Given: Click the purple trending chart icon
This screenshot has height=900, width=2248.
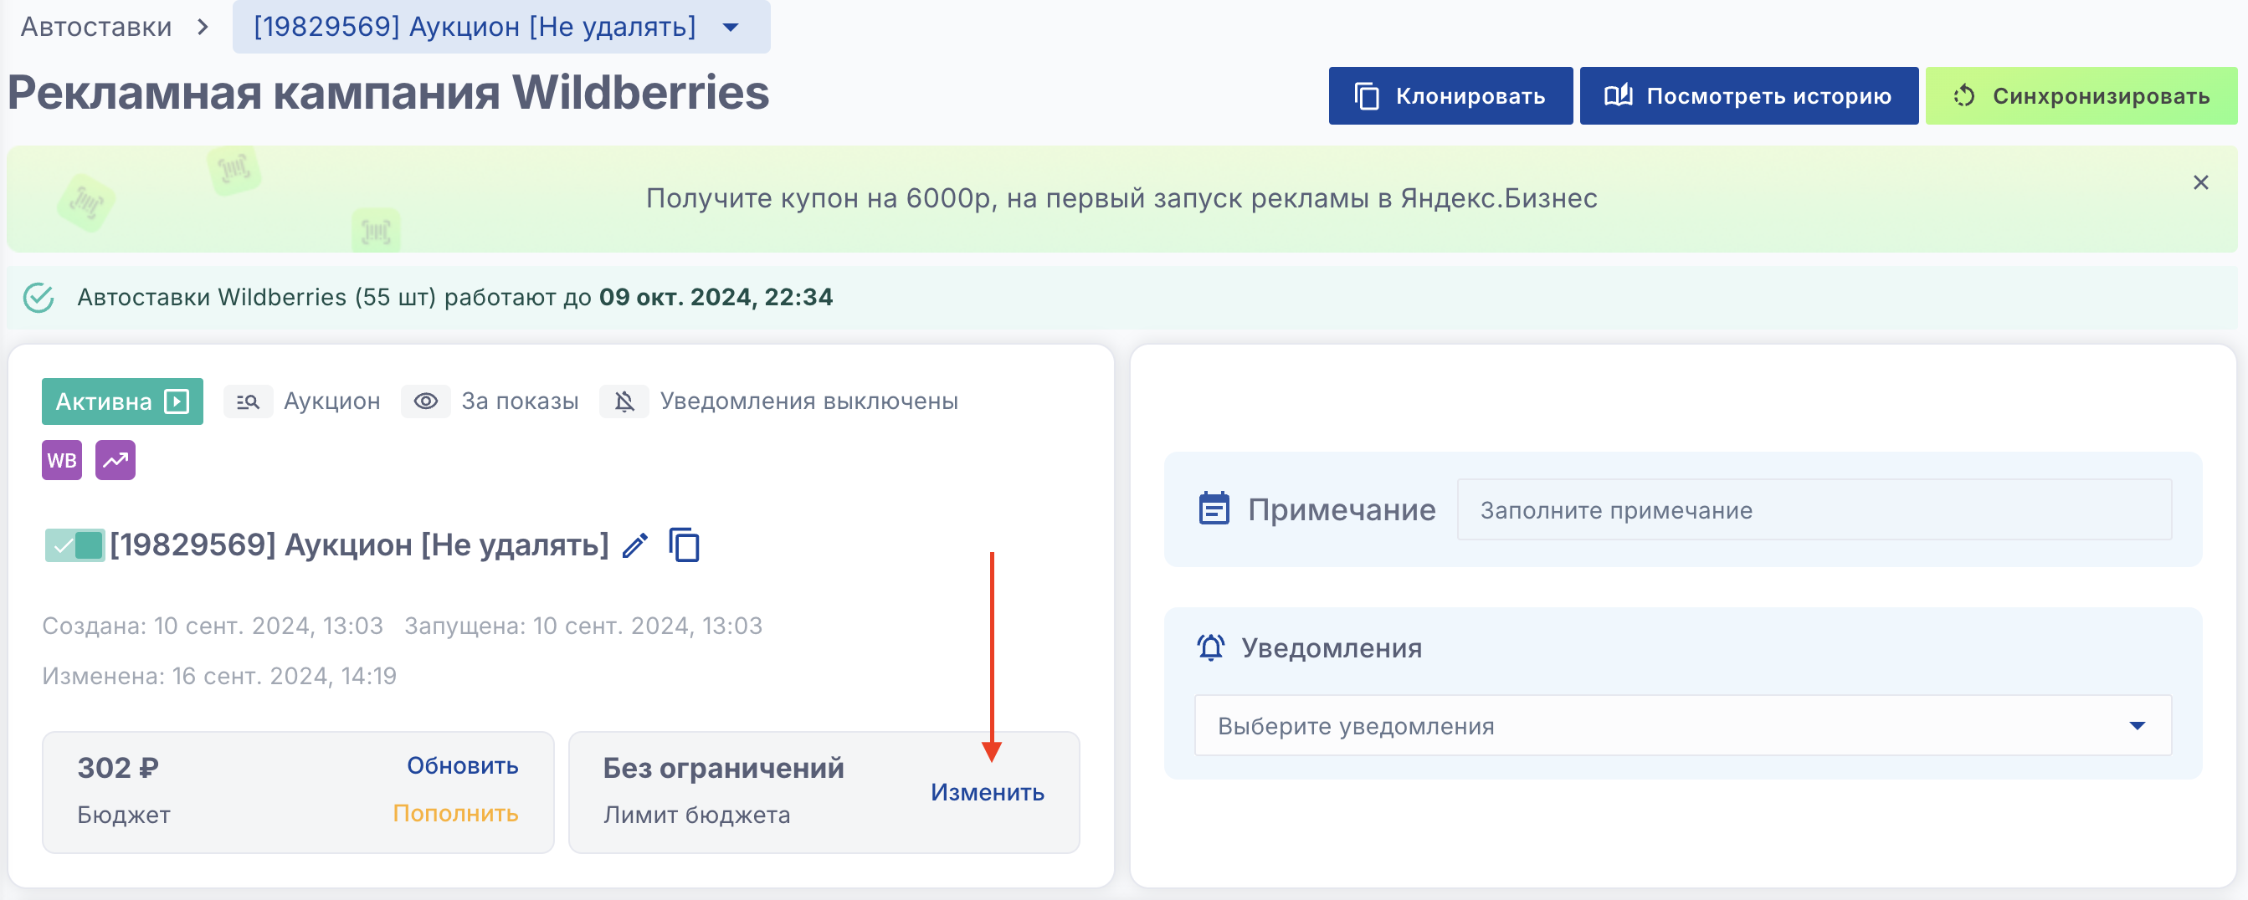Looking at the screenshot, I should pos(115,461).
